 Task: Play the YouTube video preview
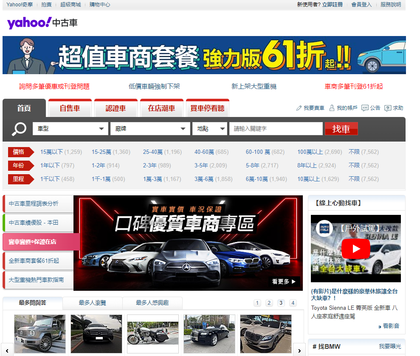pyautogui.click(x=356, y=249)
